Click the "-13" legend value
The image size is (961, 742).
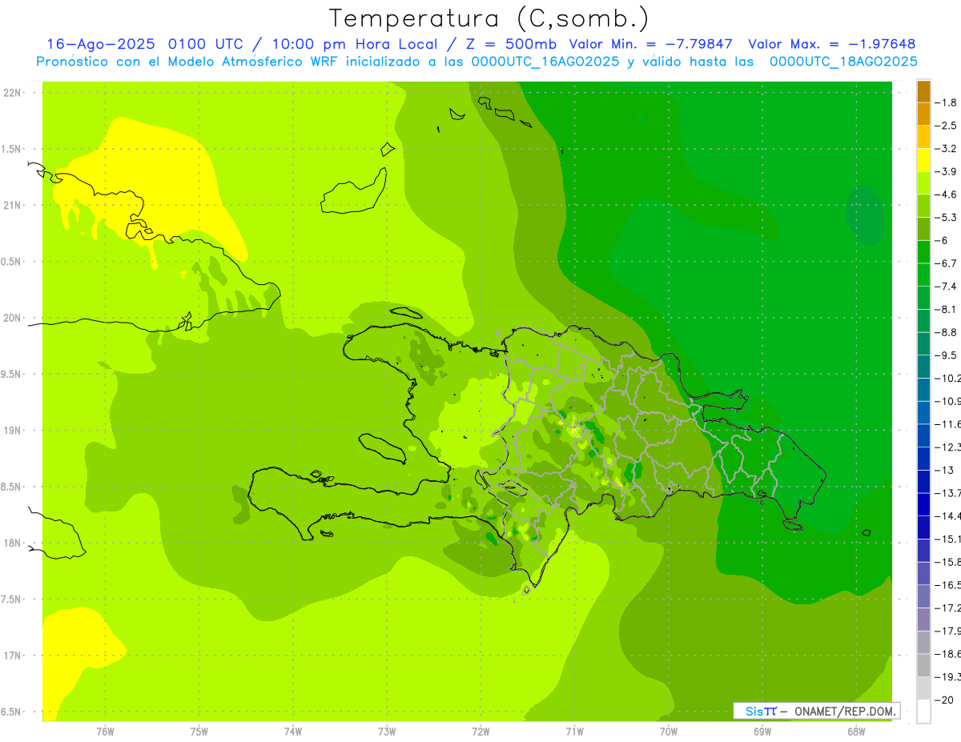point(947,470)
